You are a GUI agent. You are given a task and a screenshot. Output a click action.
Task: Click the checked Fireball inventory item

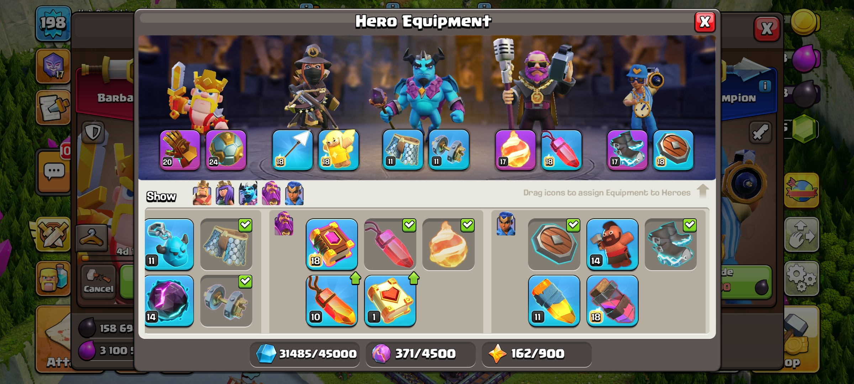tap(448, 244)
